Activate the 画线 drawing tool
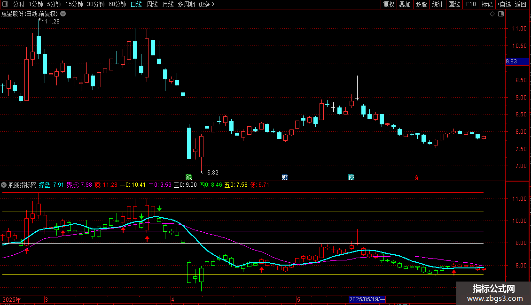This screenshot has height=305, width=531. click(x=454, y=4)
